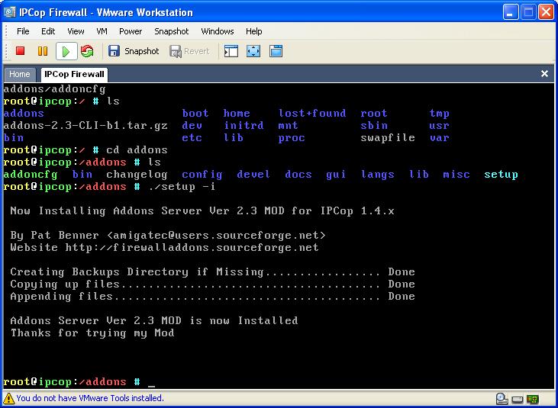Viewport: 558px width, 408px height.
Task: Click the red Power Off stop icon
Action: pyautogui.click(x=21, y=51)
